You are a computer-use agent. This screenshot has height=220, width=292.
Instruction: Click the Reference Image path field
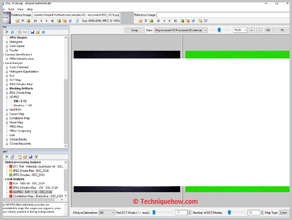click(223, 15)
